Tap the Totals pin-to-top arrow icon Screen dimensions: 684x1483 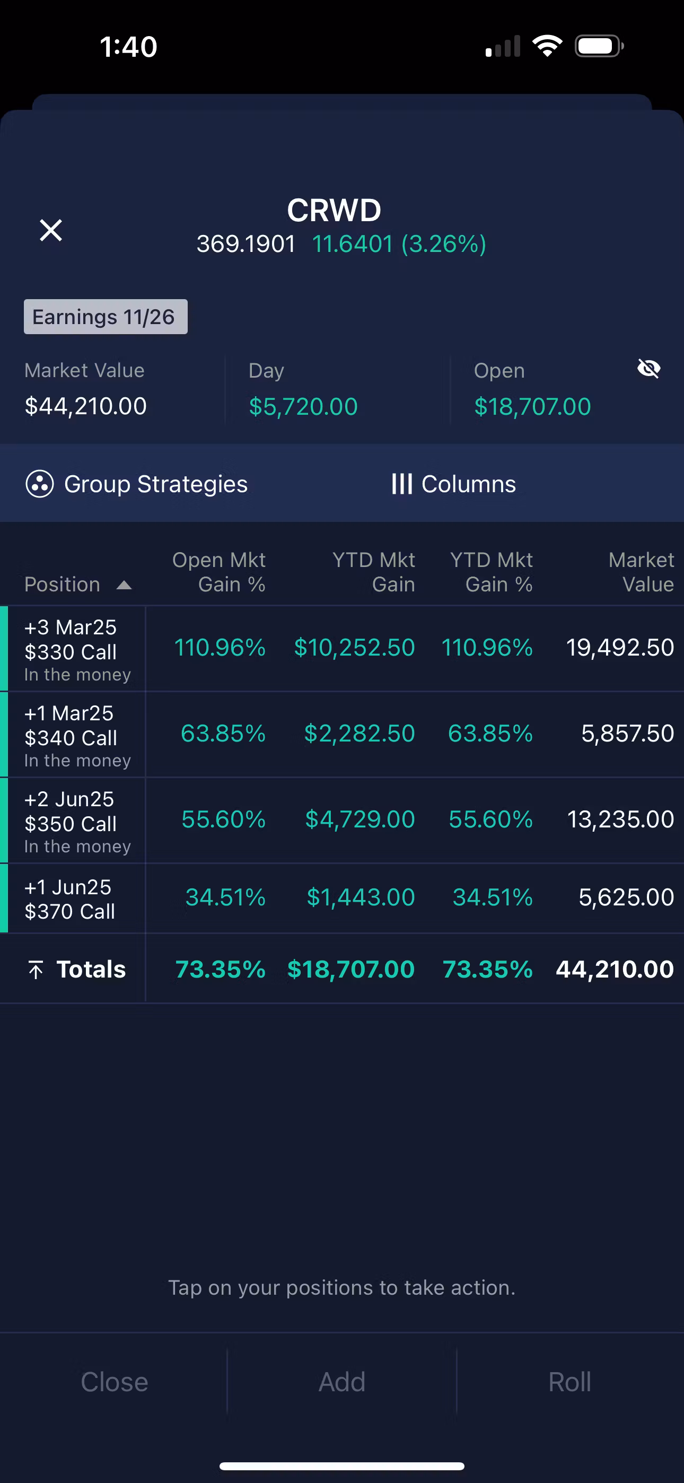[x=36, y=970]
